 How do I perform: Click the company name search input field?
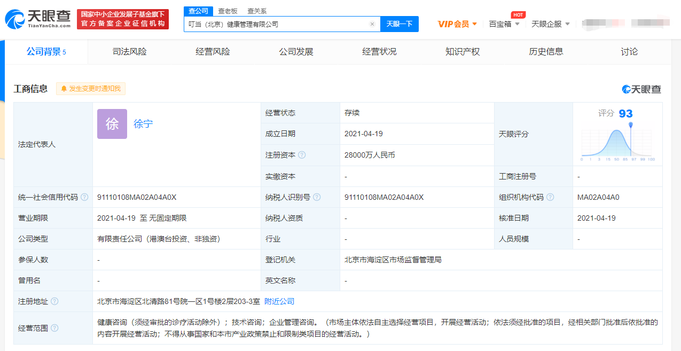tap(277, 24)
